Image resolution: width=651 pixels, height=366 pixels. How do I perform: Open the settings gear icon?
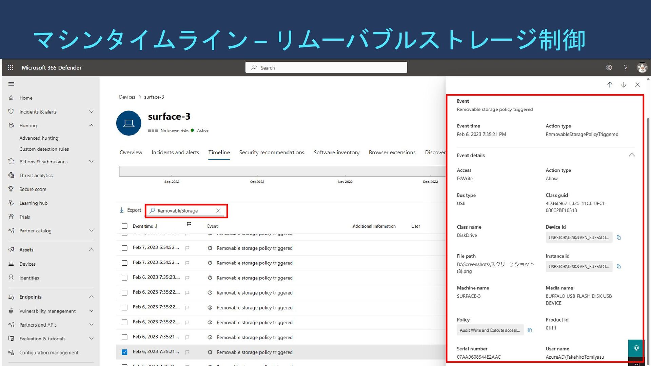pos(609,67)
